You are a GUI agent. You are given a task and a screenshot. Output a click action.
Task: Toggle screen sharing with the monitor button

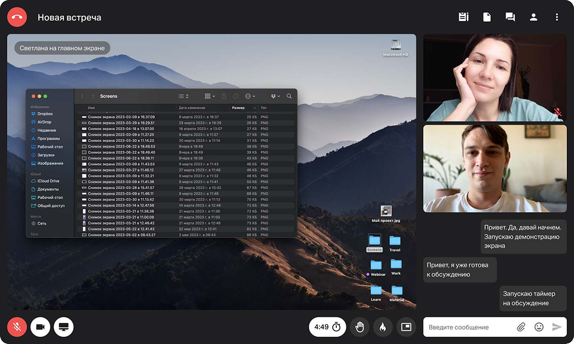(x=64, y=327)
